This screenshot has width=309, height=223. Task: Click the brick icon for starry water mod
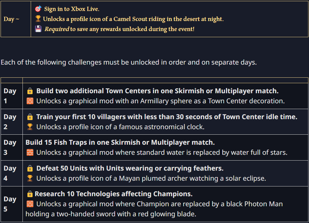click(x=30, y=153)
